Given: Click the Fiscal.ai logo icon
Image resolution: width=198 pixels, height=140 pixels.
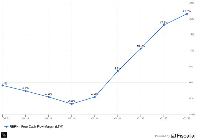Looking at the screenshot, I should pos(173,136).
